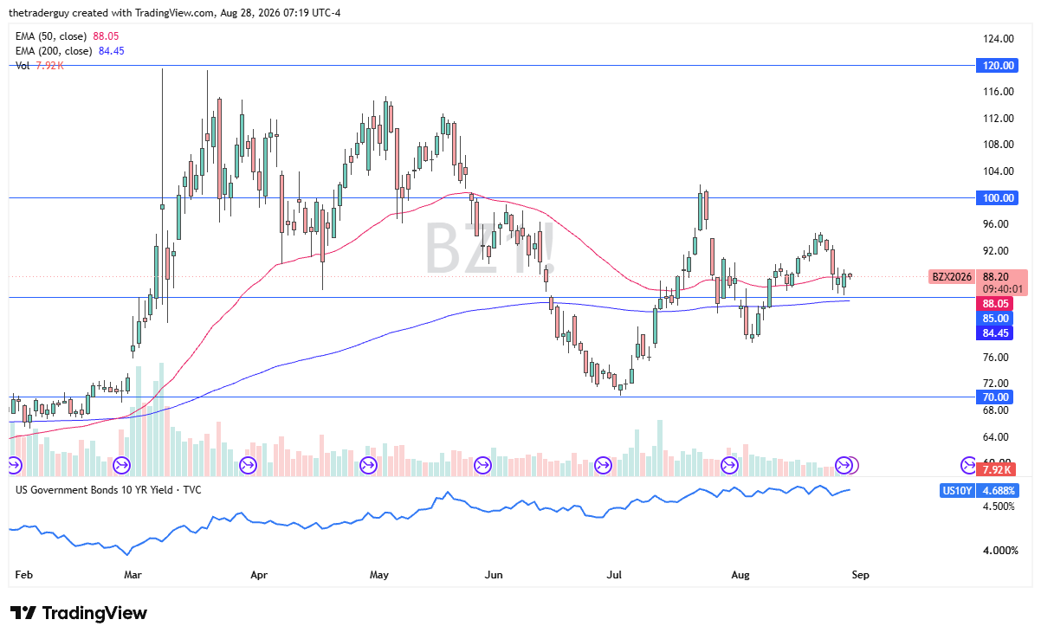Select the EMA (200, close) legend
The width and height of the screenshot is (1041, 639).
[70, 51]
